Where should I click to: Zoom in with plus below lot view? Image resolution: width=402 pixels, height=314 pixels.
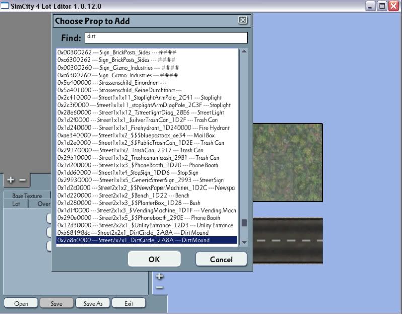159,276
